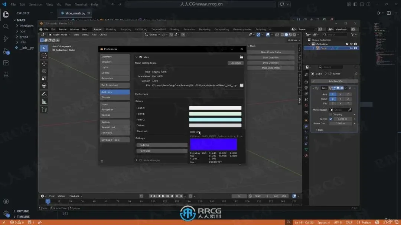Image resolution: width=401 pixels, height=225 pixels.
Task: Toggle Mirror Axis Y button
Action: click(x=340, y=94)
